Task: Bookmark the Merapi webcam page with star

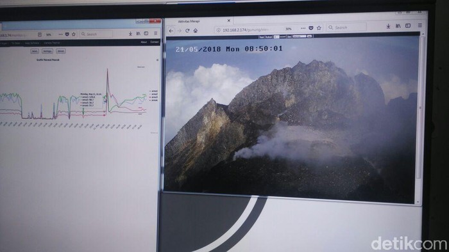Action: [x=319, y=28]
